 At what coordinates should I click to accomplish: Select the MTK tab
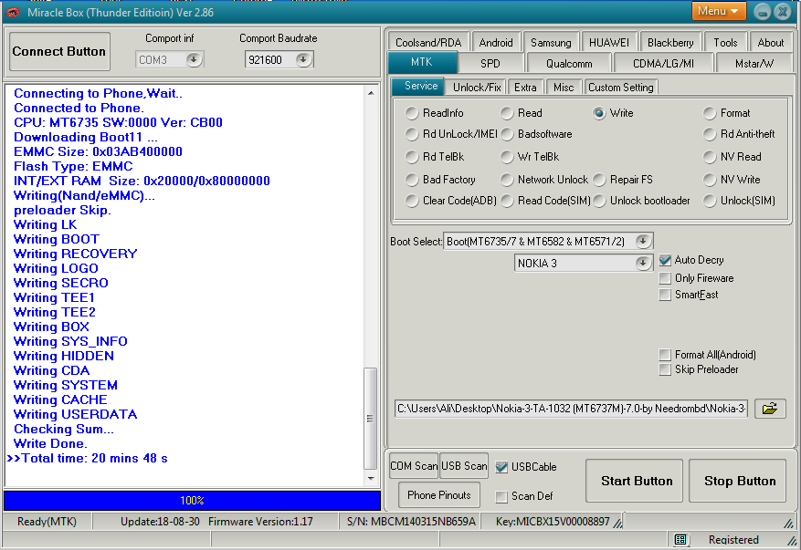pyautogui.click(x=422, y=62)
